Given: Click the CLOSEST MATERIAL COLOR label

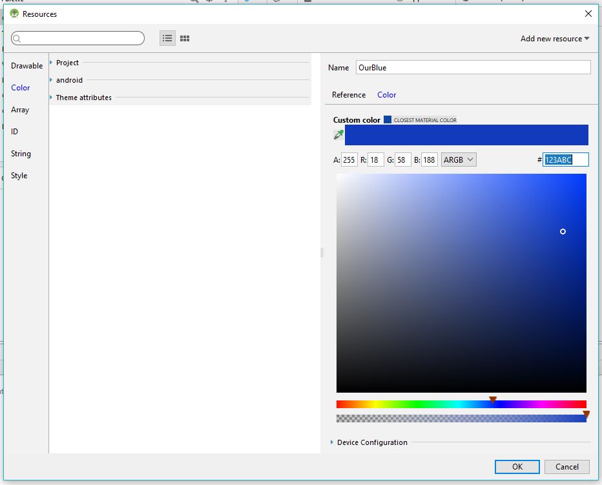Looking at the screenshot, I should [425, 120].
